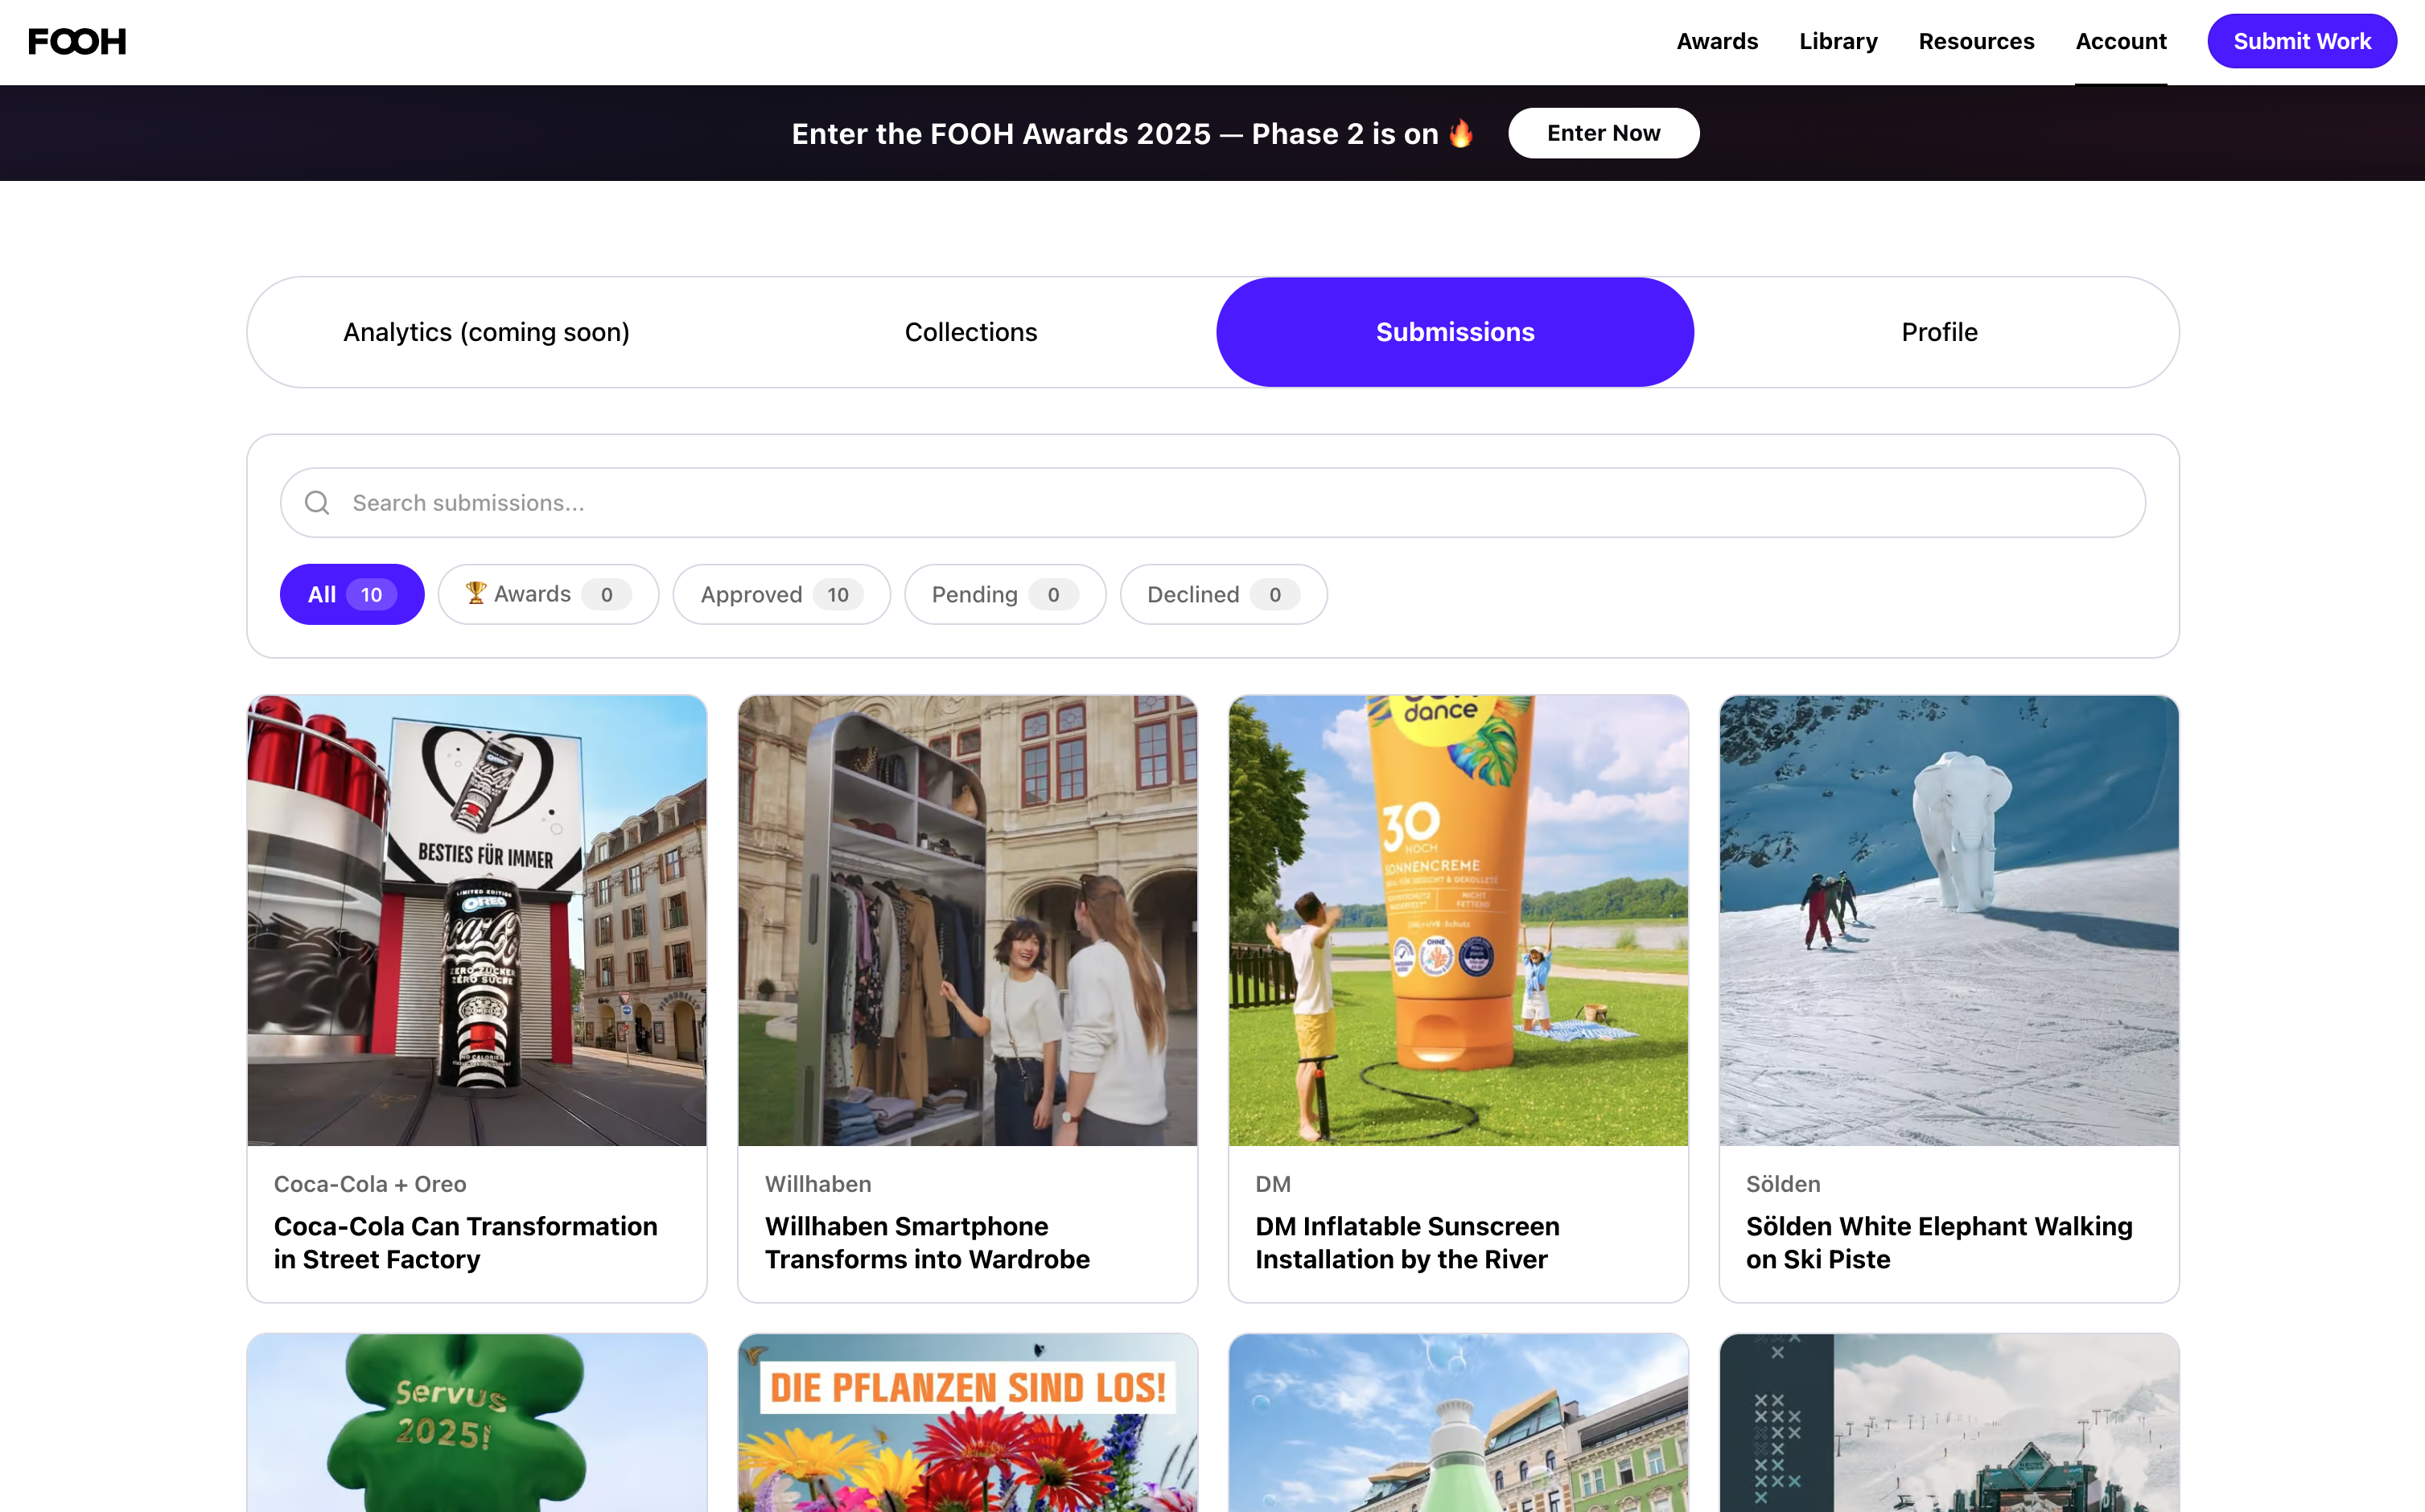Filter submissions by Approved
Screen dimensions: 2425x1512
point(781,595)
